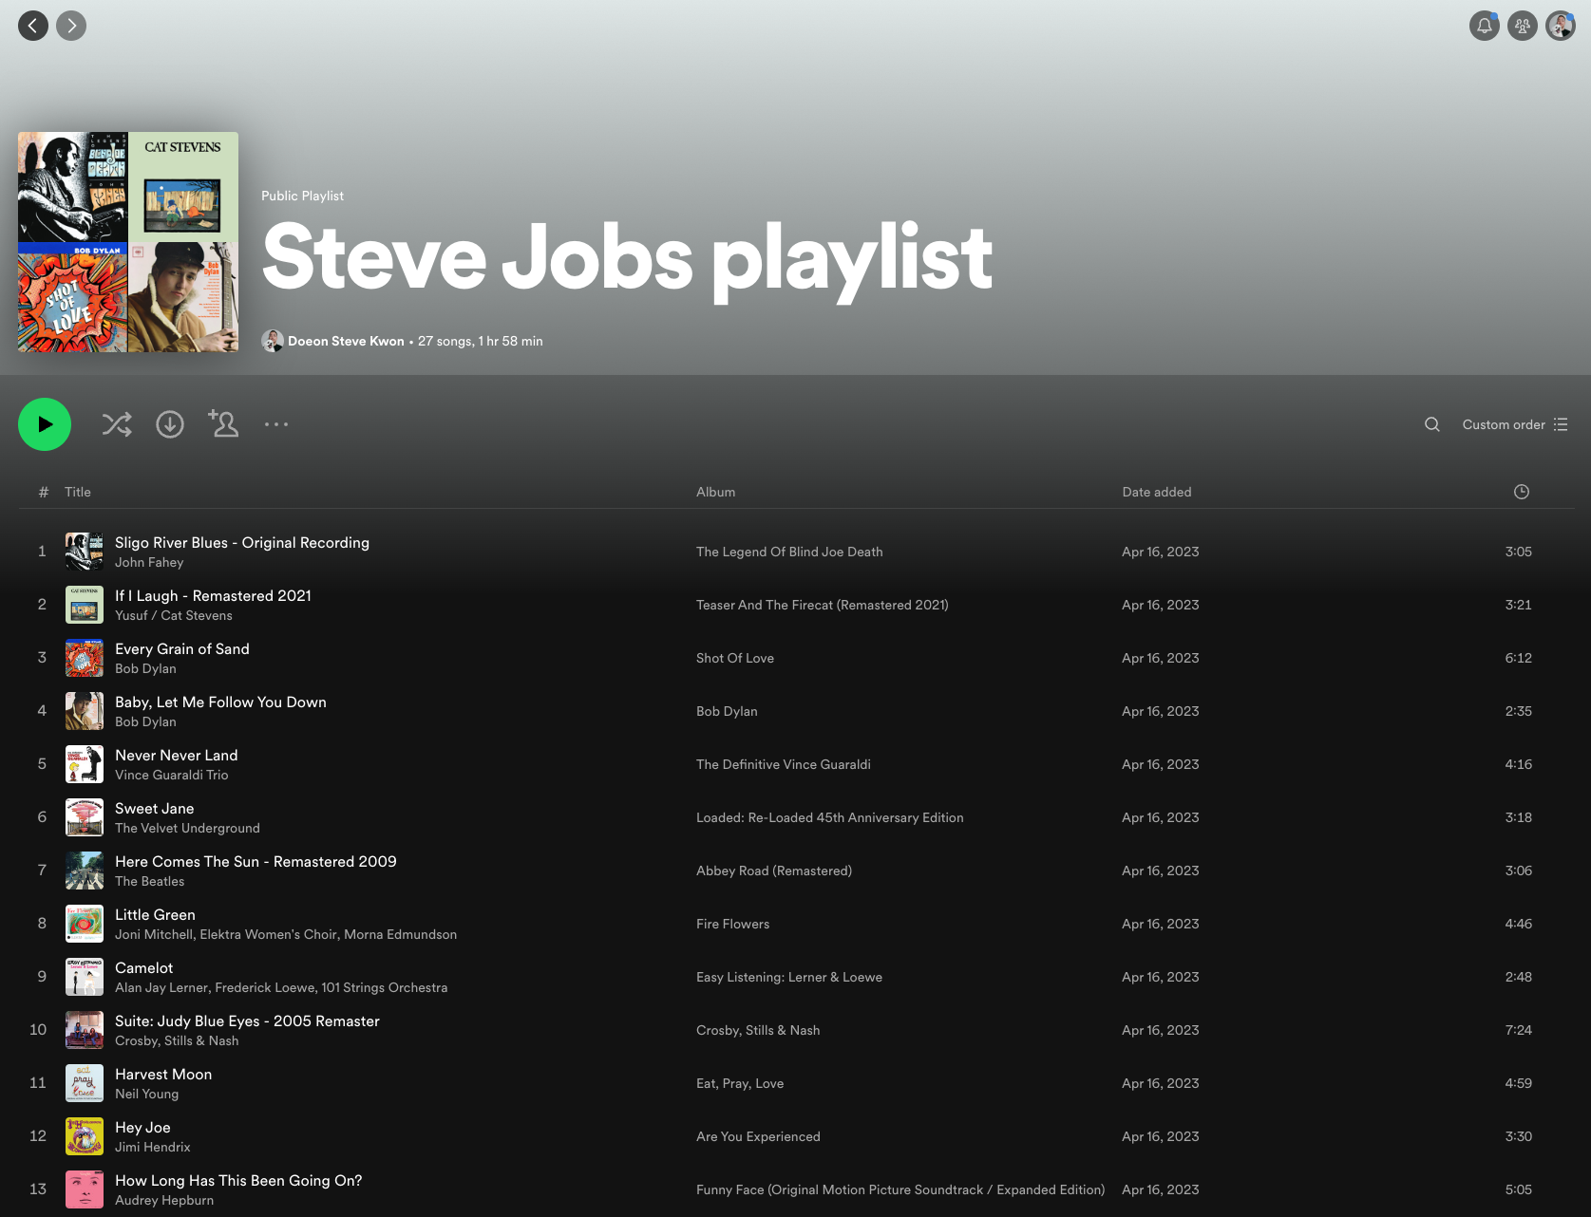Image resolution: width=1591 pixels, height=1217 pixels.
Task: Click the Harvest Moon album thumbnail
Action: coord(85,1083)
